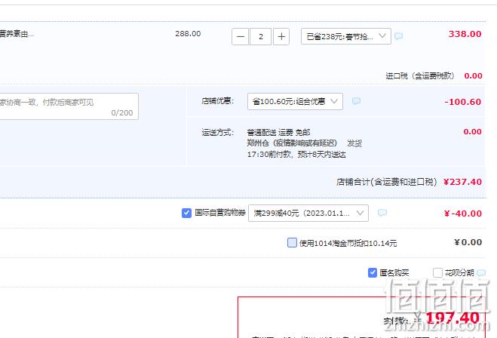The image size is (497, 338).
Task: Click comment icon beside item promotion dropdown
Action: point(399,36)
